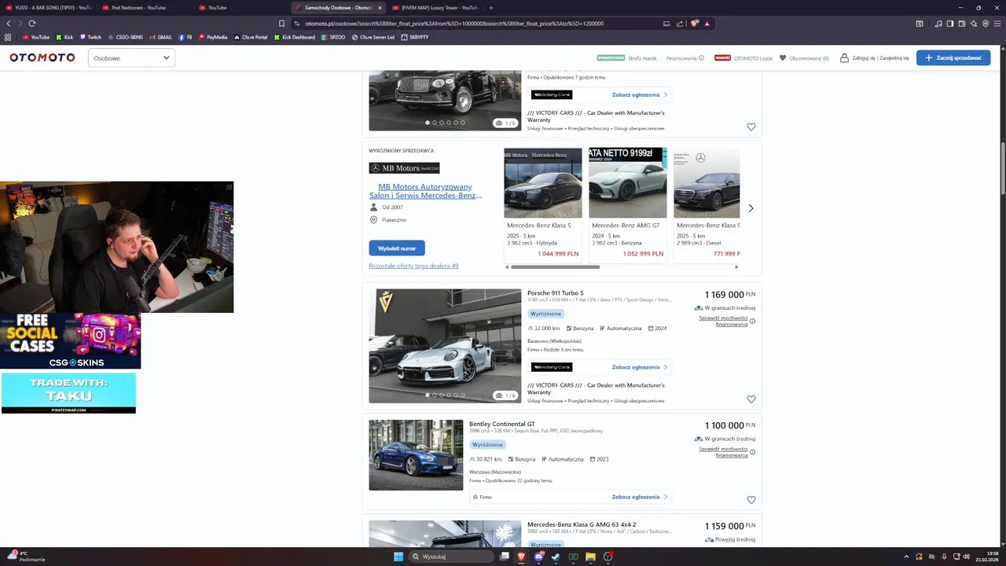Go back with the browser back arrow
The image size is (1006, 566).
click(x=9, y=24)
